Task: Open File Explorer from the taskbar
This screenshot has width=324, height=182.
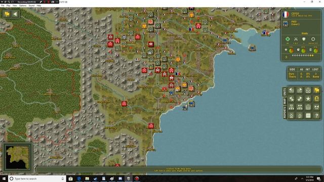Action: tap(87, 178)
